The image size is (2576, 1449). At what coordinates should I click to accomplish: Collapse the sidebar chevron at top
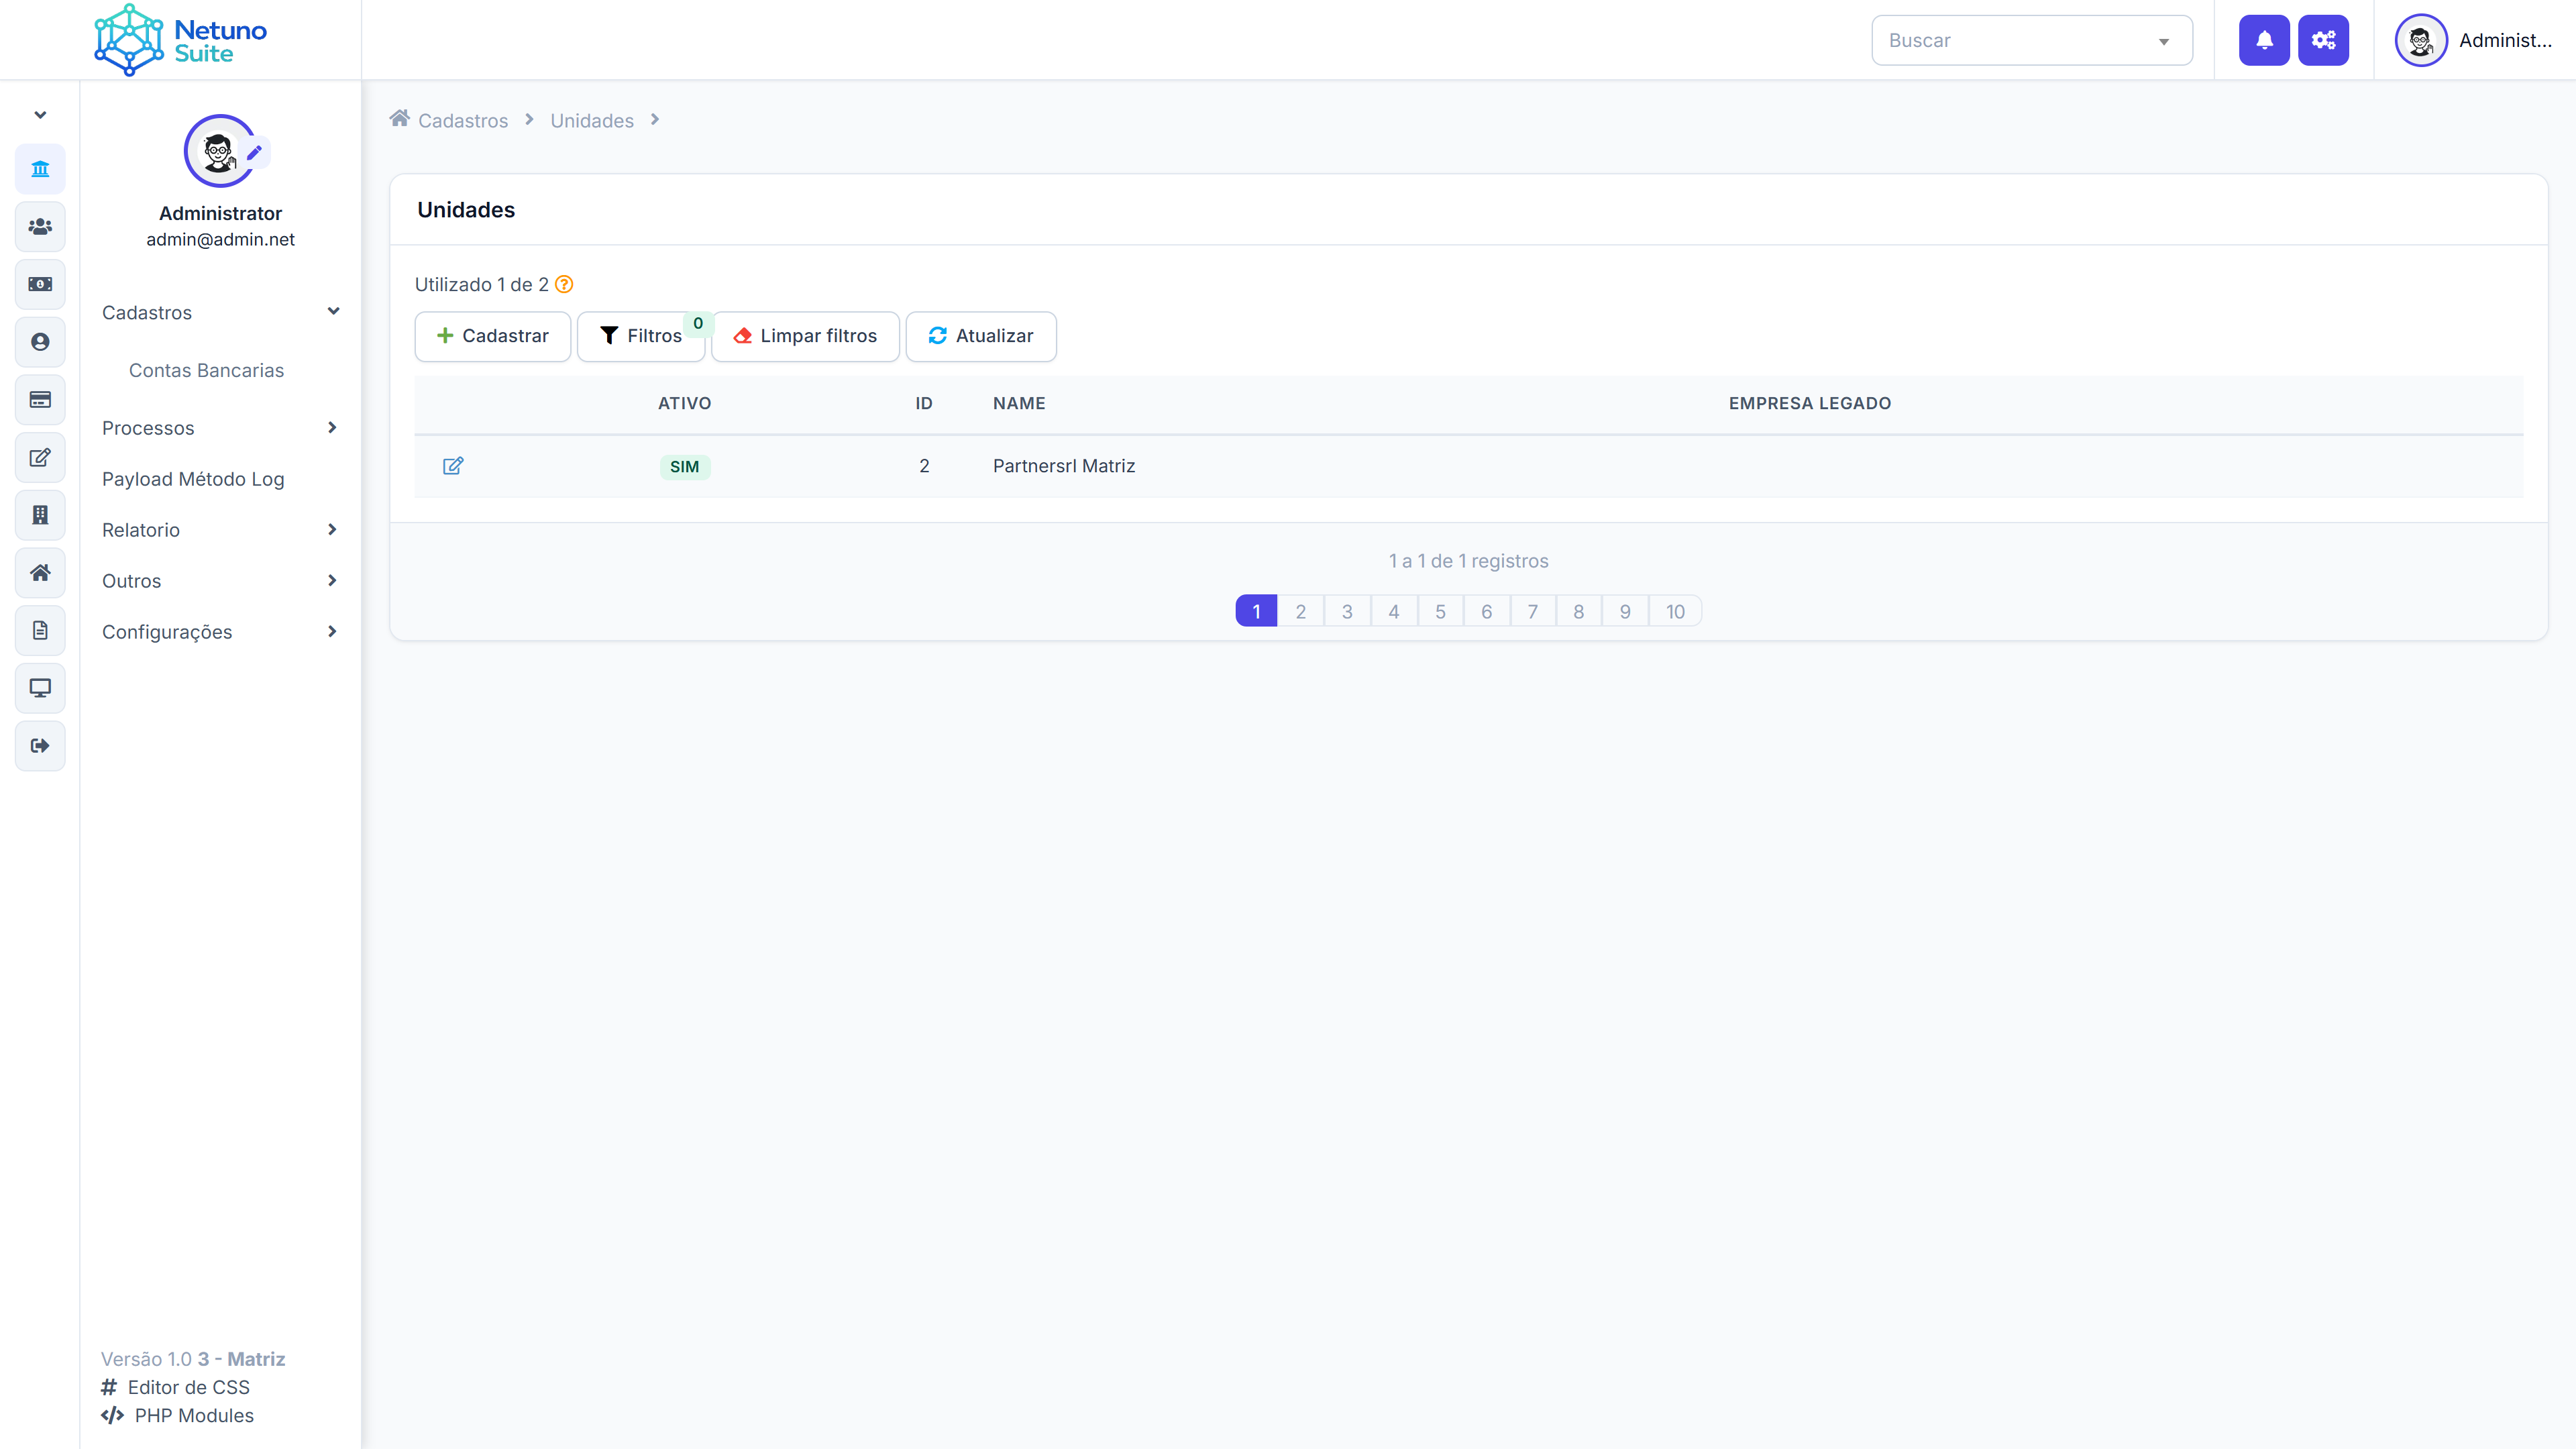[x=40, y=115]
